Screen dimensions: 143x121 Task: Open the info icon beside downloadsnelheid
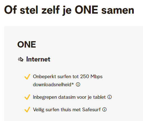pos(78,85)
